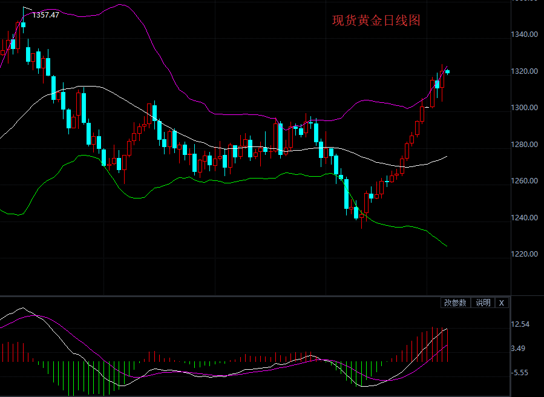Select the 1357.47 peak price label
The height and width of the screenshot is (397, 544).
tap(45, 15)
